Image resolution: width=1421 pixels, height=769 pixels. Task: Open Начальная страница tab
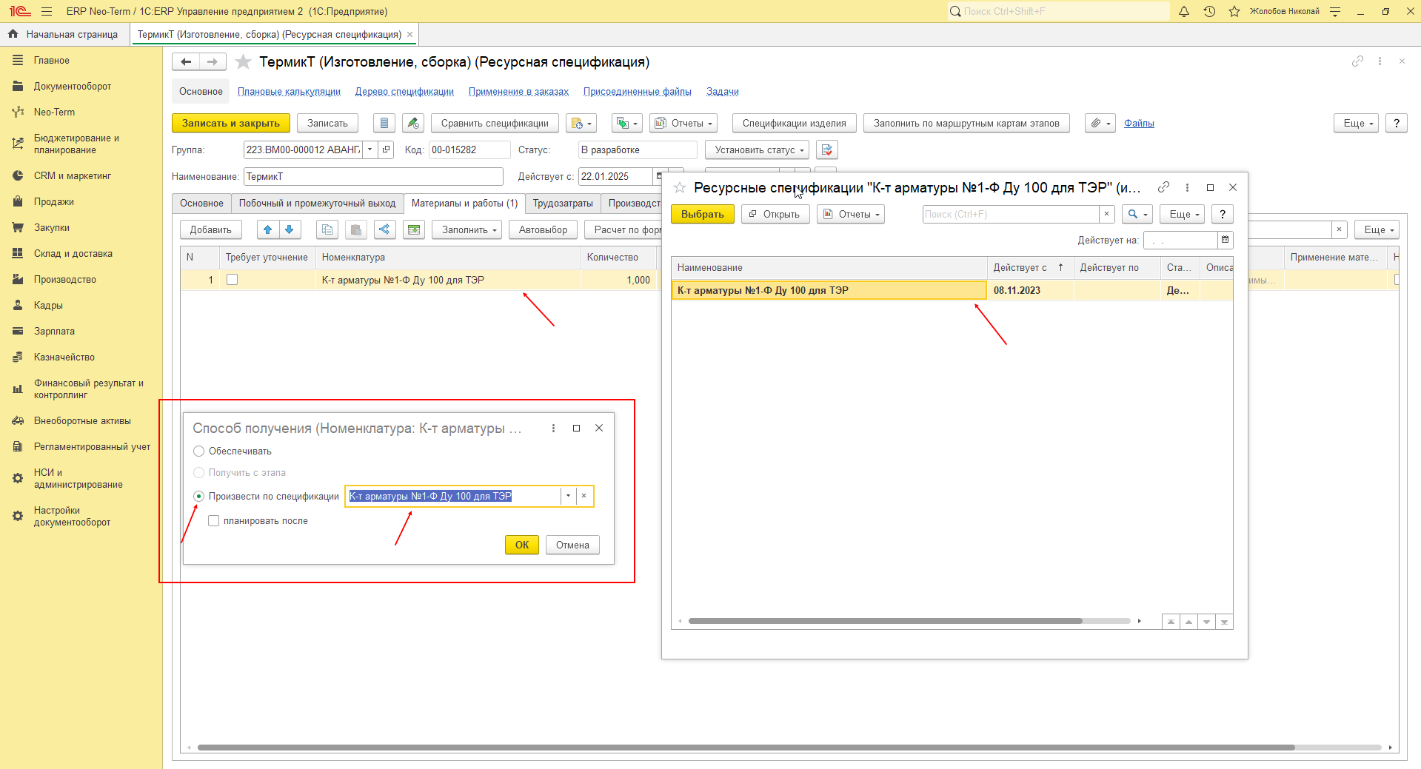64,34
